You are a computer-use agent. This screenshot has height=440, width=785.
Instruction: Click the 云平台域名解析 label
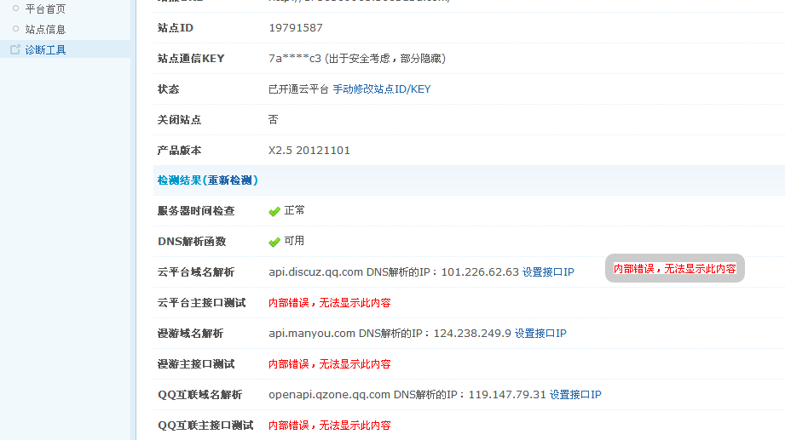[196, 272]
